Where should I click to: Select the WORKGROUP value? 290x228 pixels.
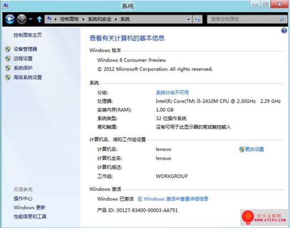pyautogui.click(x=172, y=176)
